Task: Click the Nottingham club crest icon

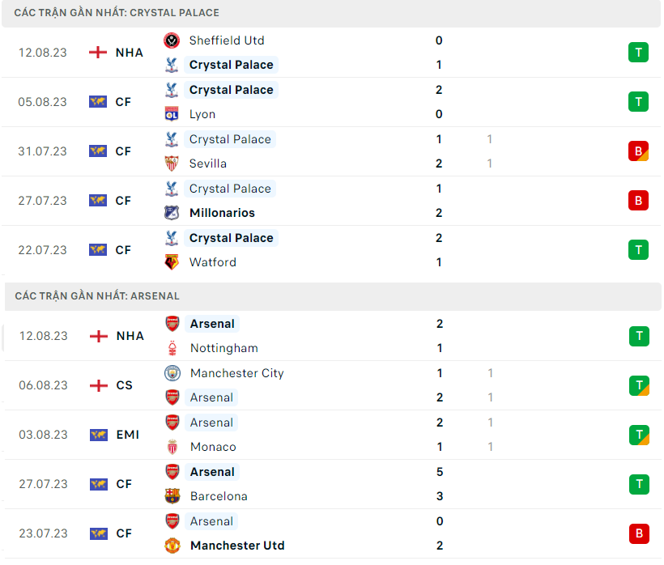Action: pos(172,348)
